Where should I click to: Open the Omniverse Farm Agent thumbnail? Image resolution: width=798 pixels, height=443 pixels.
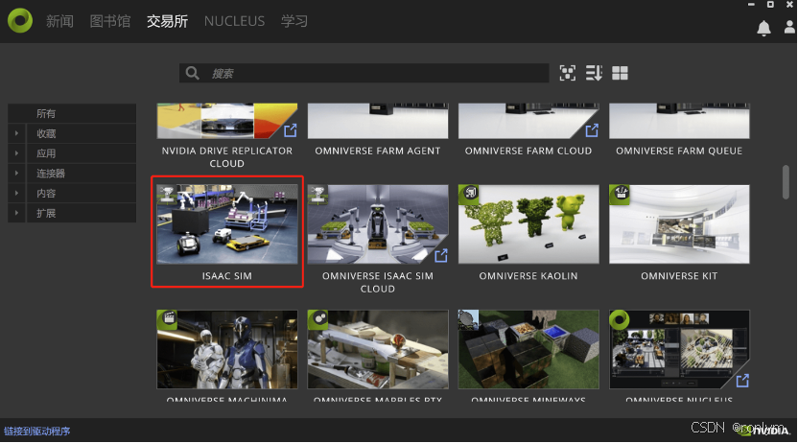(378, 121)
